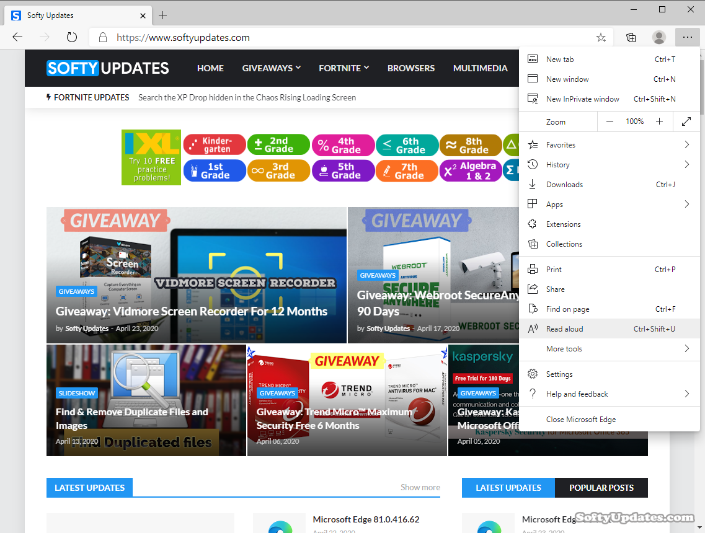705x533 pixels.
Task: Close the Settings and more ellipsis menu
Action: point(687,37)
